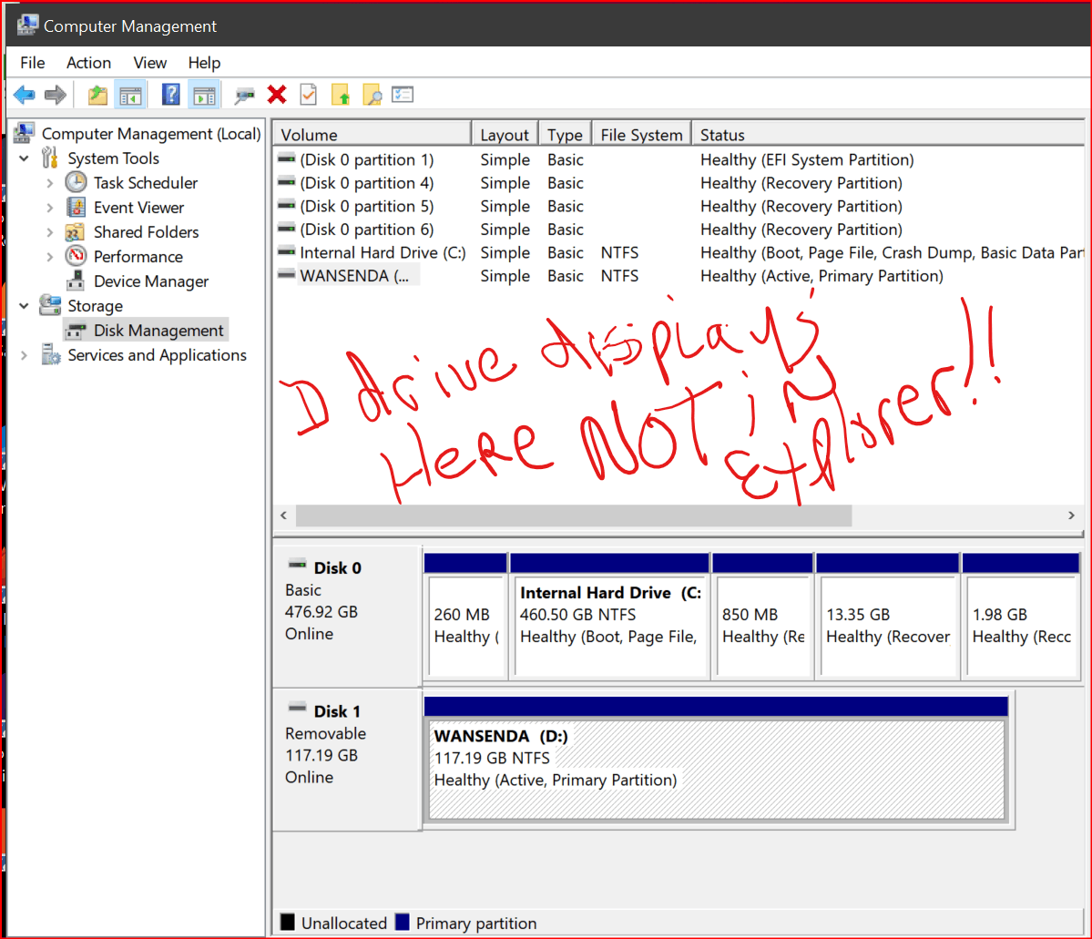Click the Device Manager icon
Screen dimensions: 1092x939
(x=76, y=281)
